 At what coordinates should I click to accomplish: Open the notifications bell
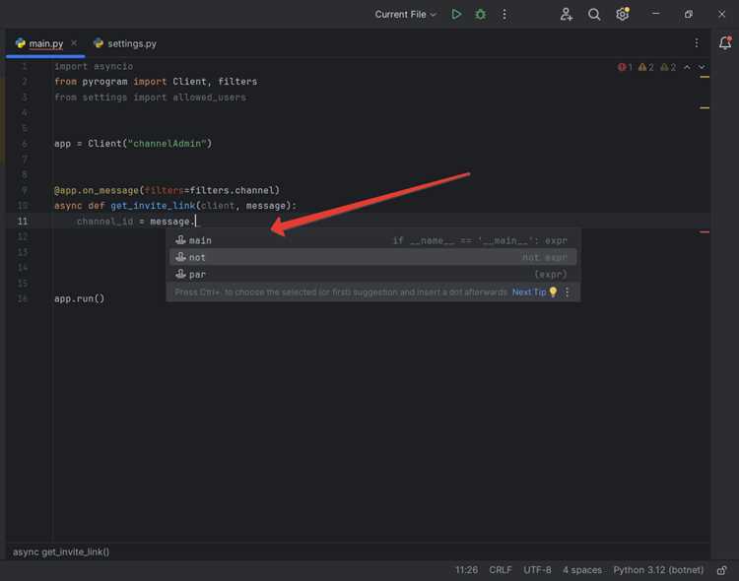(725, 43)
